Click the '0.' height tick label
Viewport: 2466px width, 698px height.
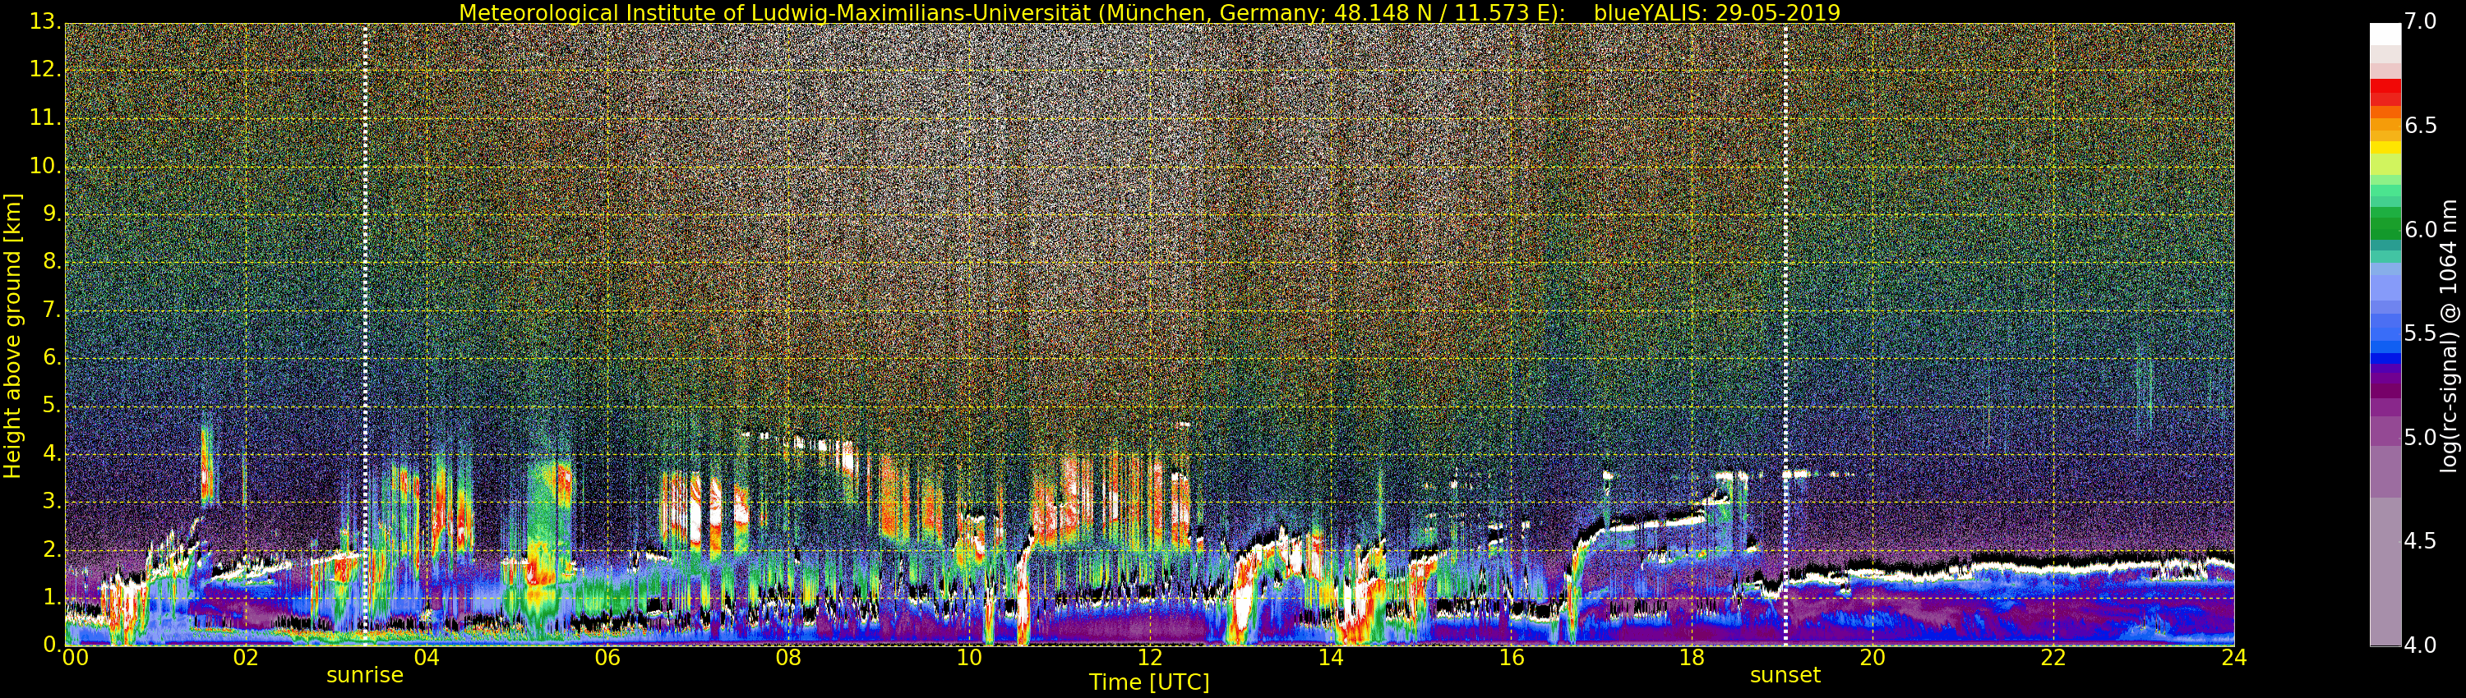(52, 645)
